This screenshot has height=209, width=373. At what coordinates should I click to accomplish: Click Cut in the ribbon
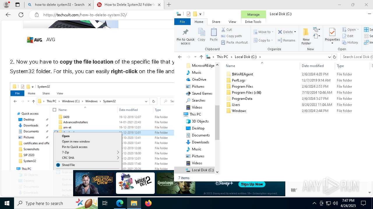(226, 30)
